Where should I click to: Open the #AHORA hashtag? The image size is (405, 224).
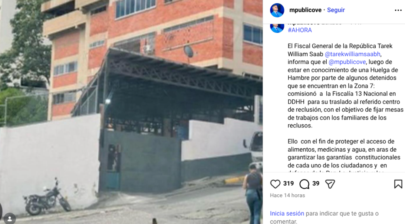tap(300, 30)
